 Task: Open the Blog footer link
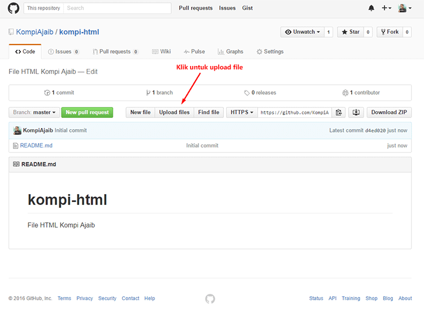(x=388, y=298)
